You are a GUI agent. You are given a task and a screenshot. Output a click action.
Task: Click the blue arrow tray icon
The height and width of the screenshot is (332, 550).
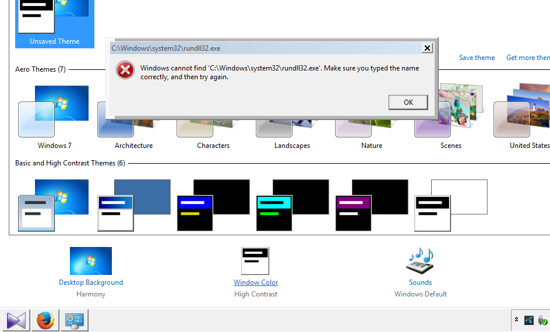(x=529, y=320)
